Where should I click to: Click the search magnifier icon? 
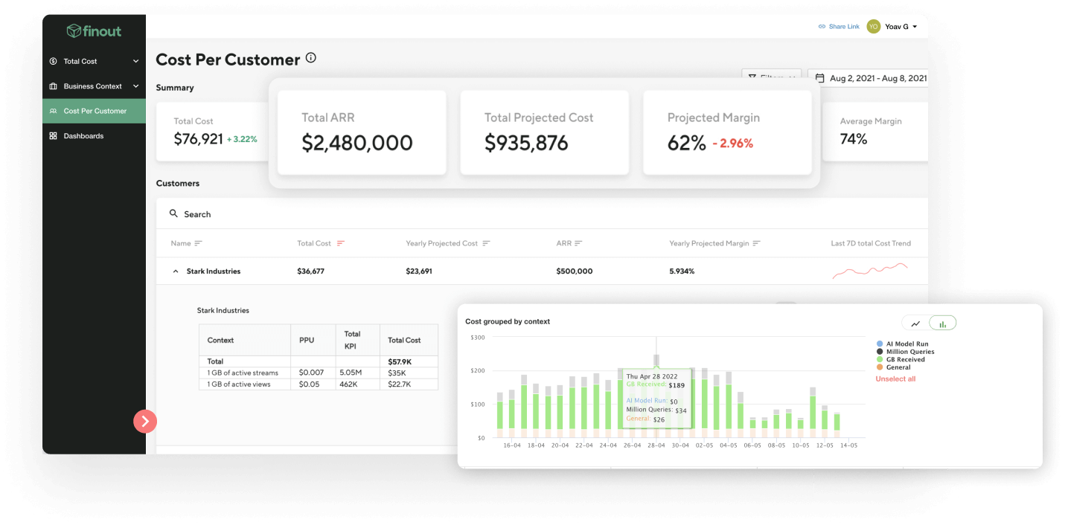173,213
